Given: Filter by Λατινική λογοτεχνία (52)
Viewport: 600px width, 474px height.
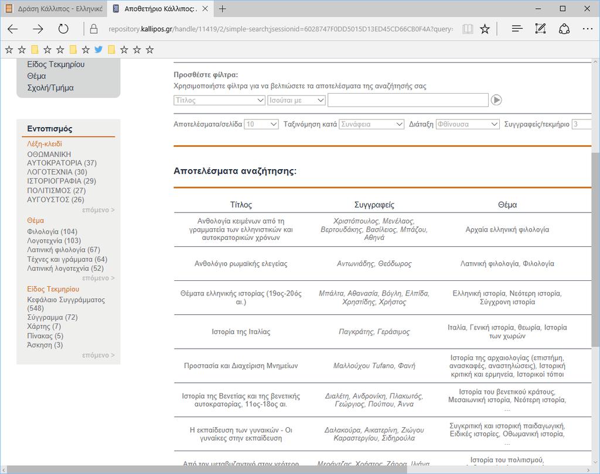Looking at the screenshot, I should pos(66,269).
